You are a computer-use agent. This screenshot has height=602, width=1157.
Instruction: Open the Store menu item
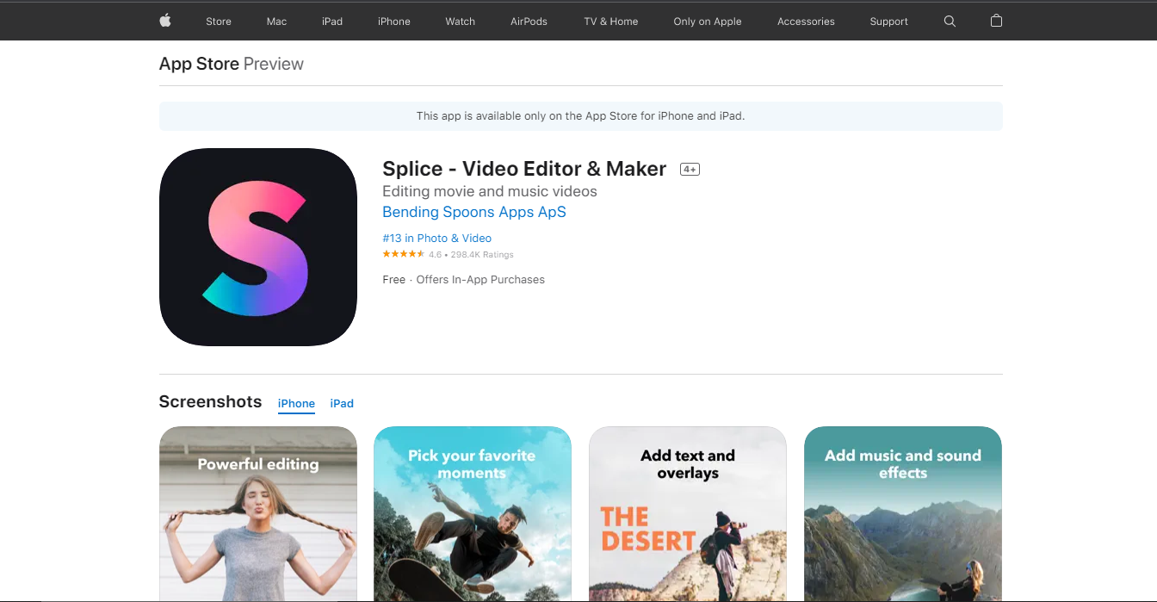pyautogui.click(x=219, y=22)
